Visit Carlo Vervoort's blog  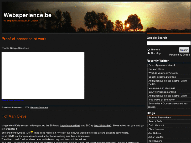click(156, 125)
